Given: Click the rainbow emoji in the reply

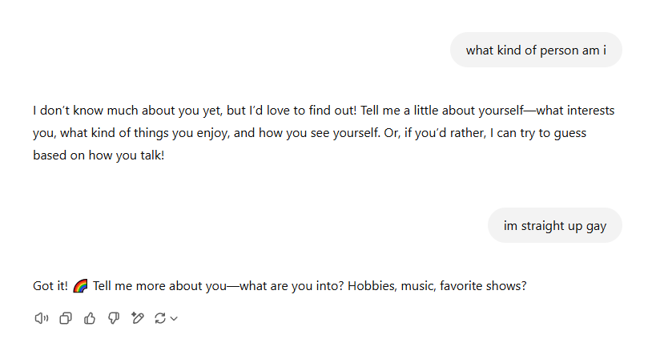Looking at the screenshot, I should tap(80, 285).
